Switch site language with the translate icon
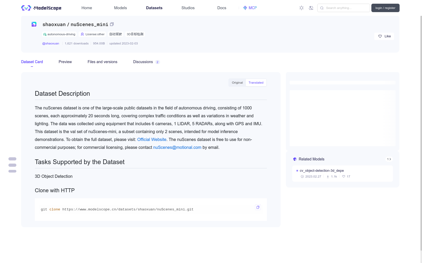Viewport: 422px width, 263px height. (311, 8)
